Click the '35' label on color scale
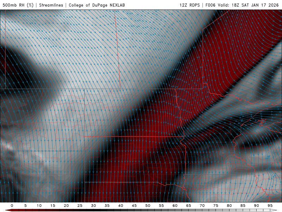 click(x=107, y=206)
